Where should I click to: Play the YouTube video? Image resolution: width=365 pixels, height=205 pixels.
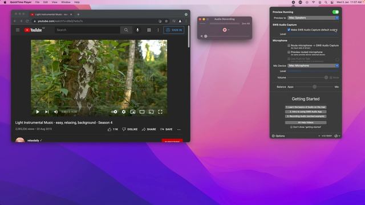pyautogui.click(x=38, y=112)
